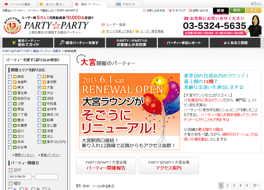Image resolution: width=264 pixels, height=190 pixels.
Task: Switch to the ソーシャル婚活 tab
Action: pyautogui.click(x=20, y=4)
